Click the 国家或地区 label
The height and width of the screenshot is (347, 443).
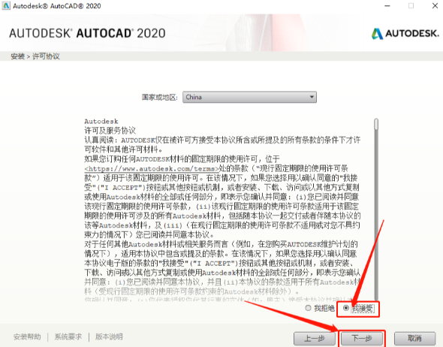[x=160, y=97]
